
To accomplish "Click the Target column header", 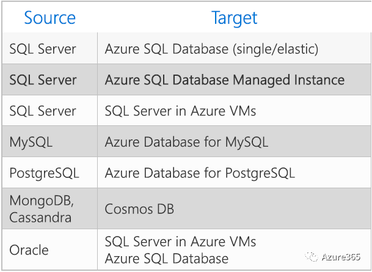I will click(x=234, y=18).
